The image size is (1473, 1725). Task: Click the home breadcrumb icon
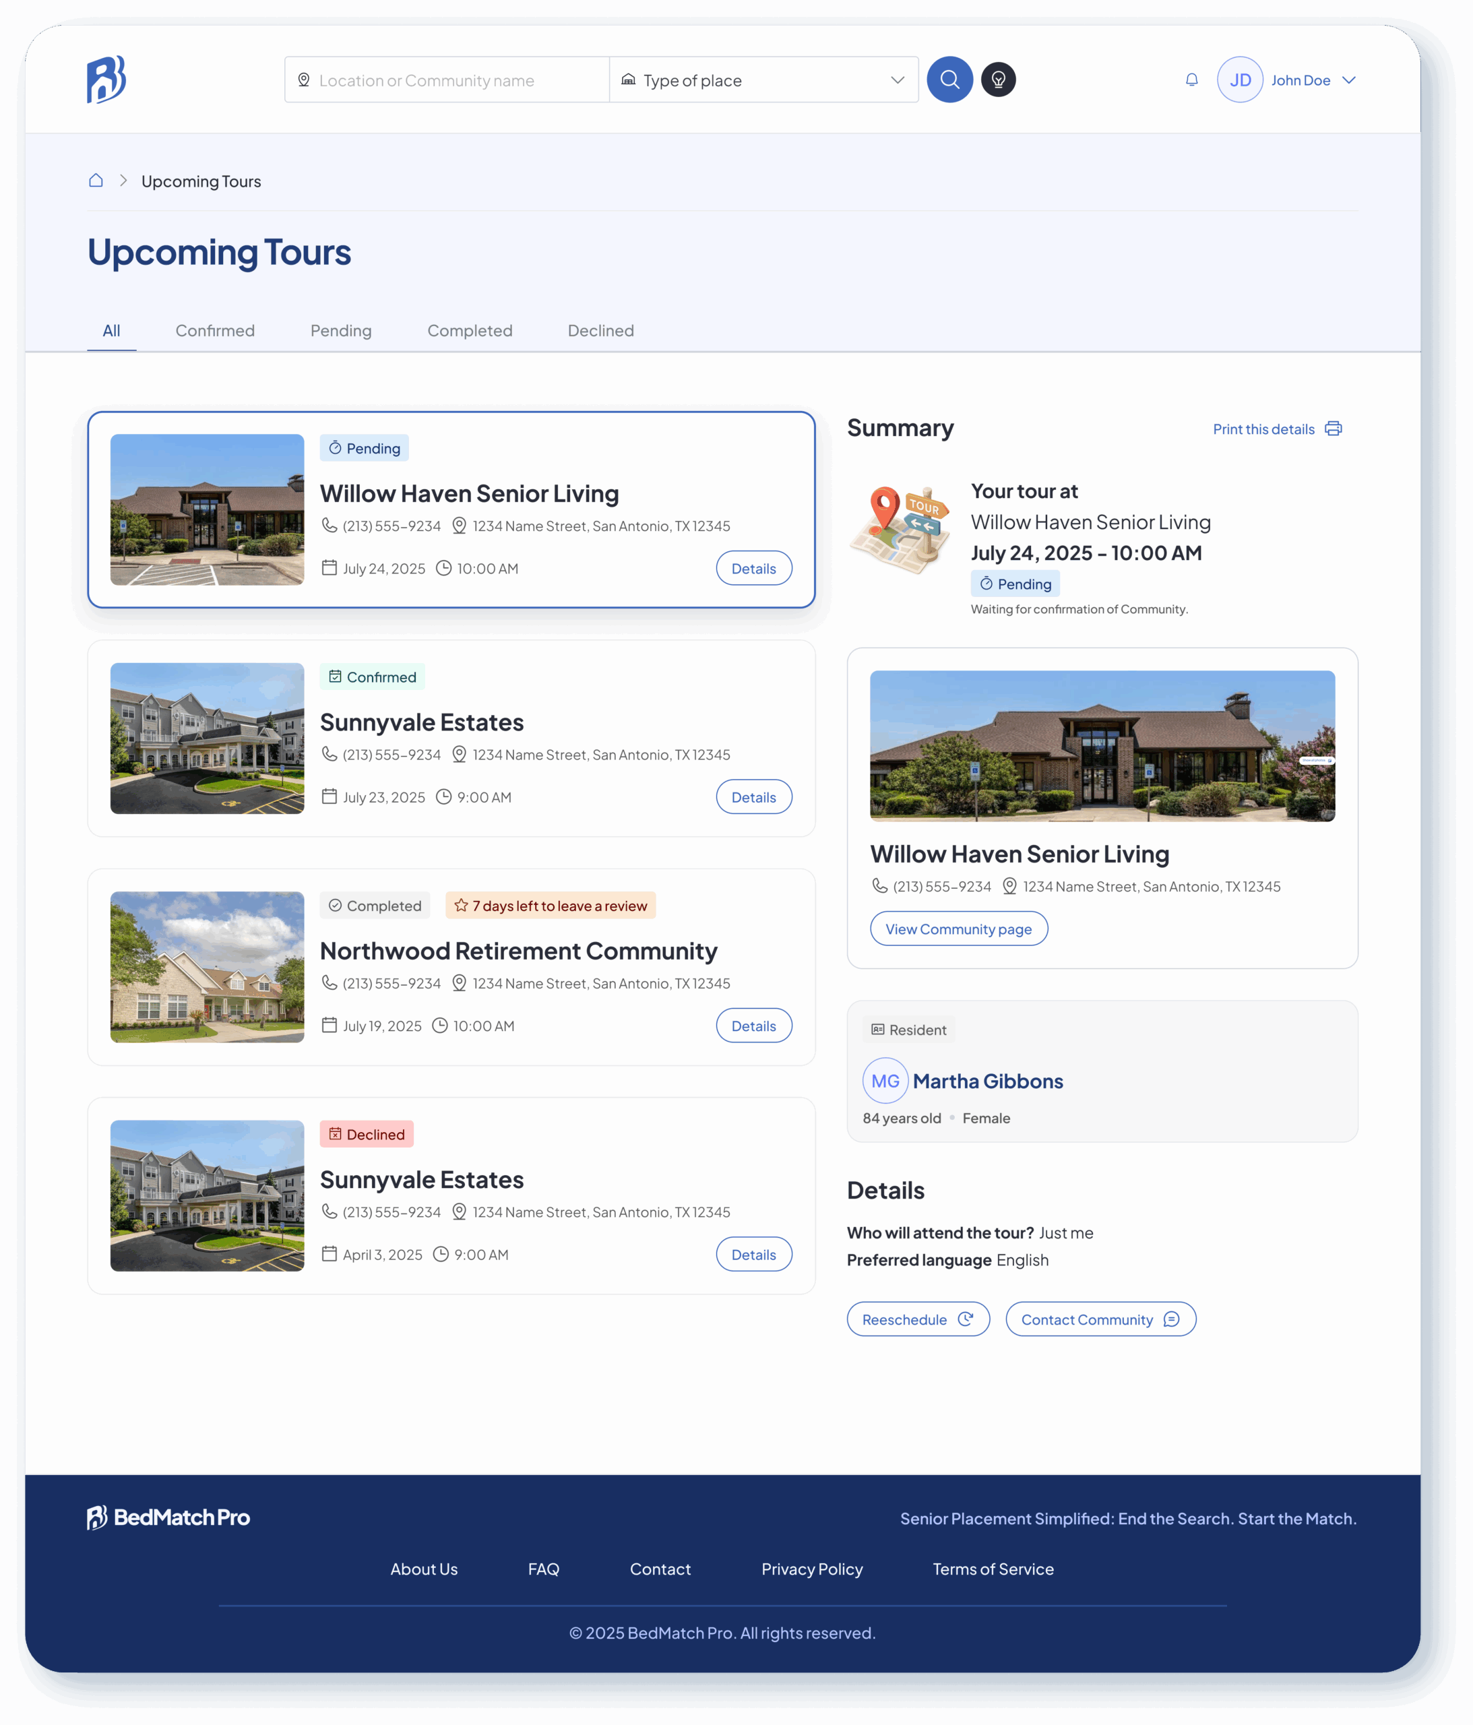point(96,181)
